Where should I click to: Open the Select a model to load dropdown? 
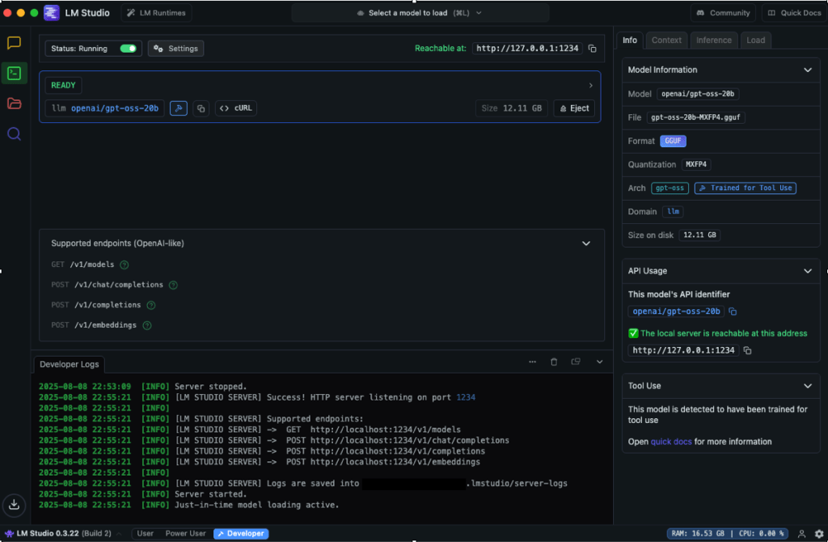420,13
